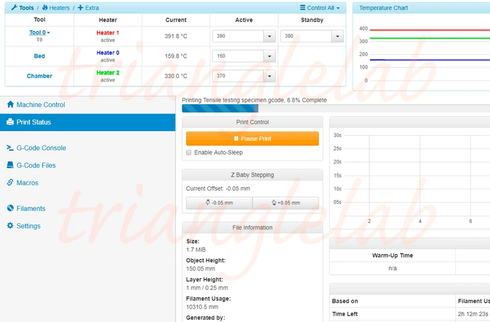Click the Heater 1 red label
This screenshot has height=322, width=490.
(x=107, y=33)
